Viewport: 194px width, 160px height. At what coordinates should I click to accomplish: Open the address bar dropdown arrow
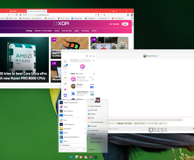coord(101,15)
